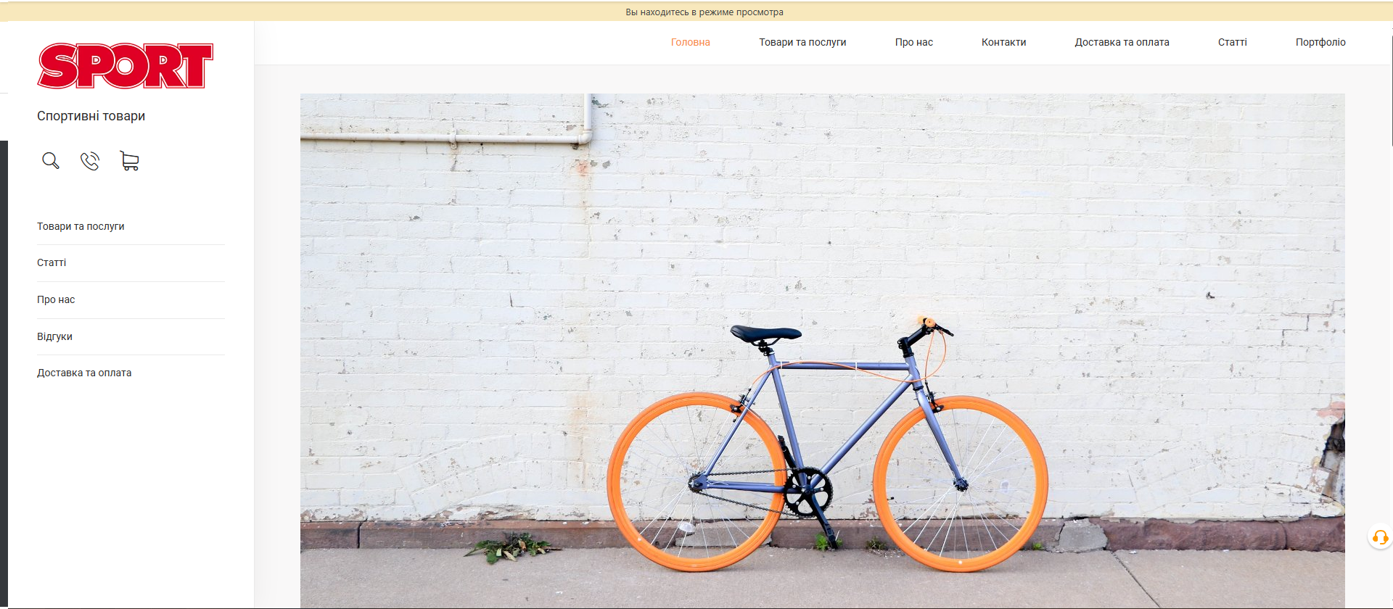Click sidebar link Товари та послуги
The height and width of the screenshot is (609, 1393).
click(x=81, y=226)
